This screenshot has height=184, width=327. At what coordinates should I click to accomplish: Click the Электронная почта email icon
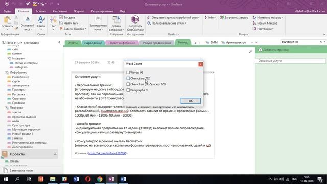(x=98, y=19)
